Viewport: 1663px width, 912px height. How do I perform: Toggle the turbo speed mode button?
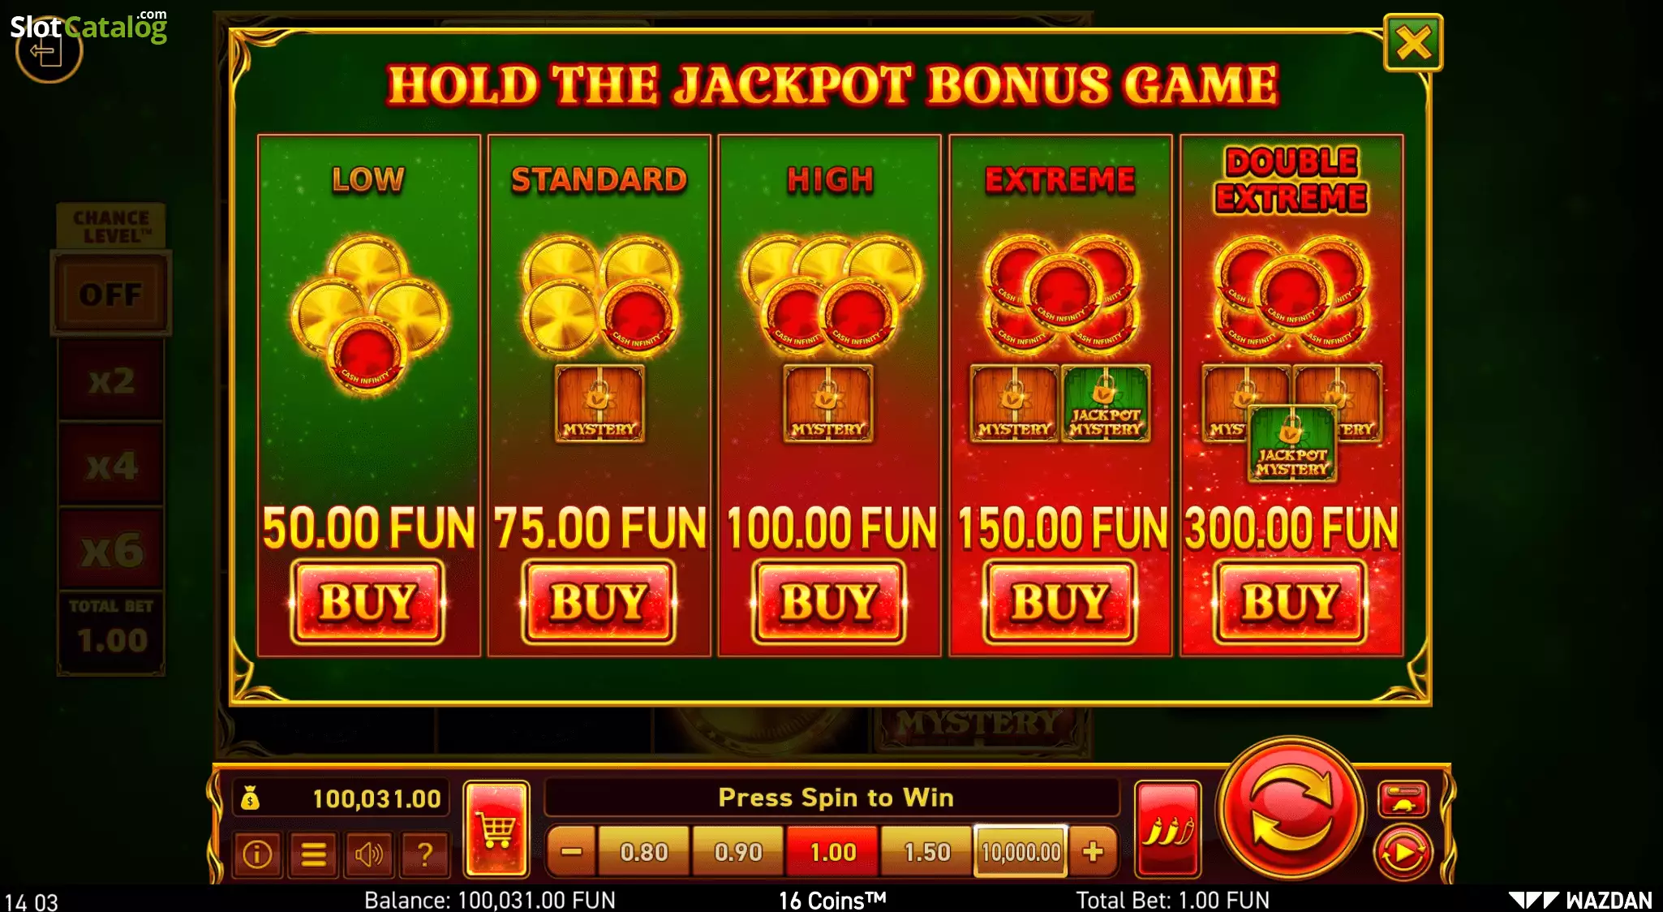click(1403, 799)
